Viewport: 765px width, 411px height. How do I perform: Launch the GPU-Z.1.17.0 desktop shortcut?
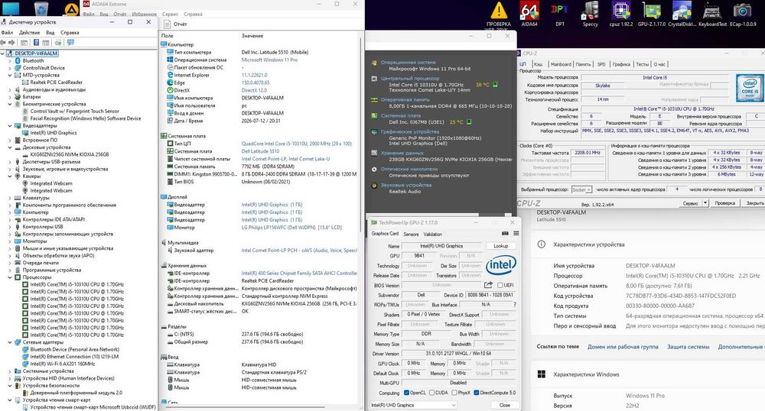click(651, 14)
